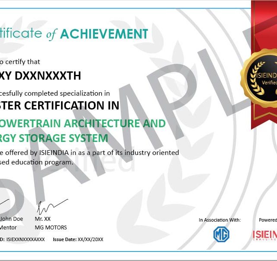Image resolution: width=277 pixels, height=261 pixels.
Task: Select the ACHIEVEMENT heading text
Action: click(x=104, y=34)
